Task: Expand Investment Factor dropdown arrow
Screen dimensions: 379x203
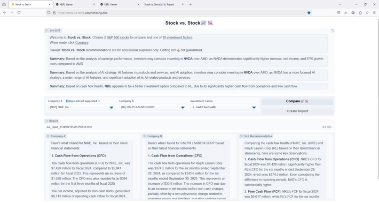Action: click(x=254, y=107)
